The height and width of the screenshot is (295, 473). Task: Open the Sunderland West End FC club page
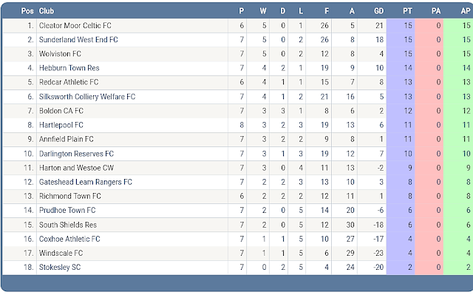78,40
